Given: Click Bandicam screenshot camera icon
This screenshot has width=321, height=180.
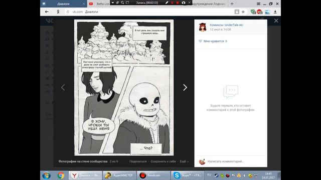Looking at the screenshot, I should 184,2.
